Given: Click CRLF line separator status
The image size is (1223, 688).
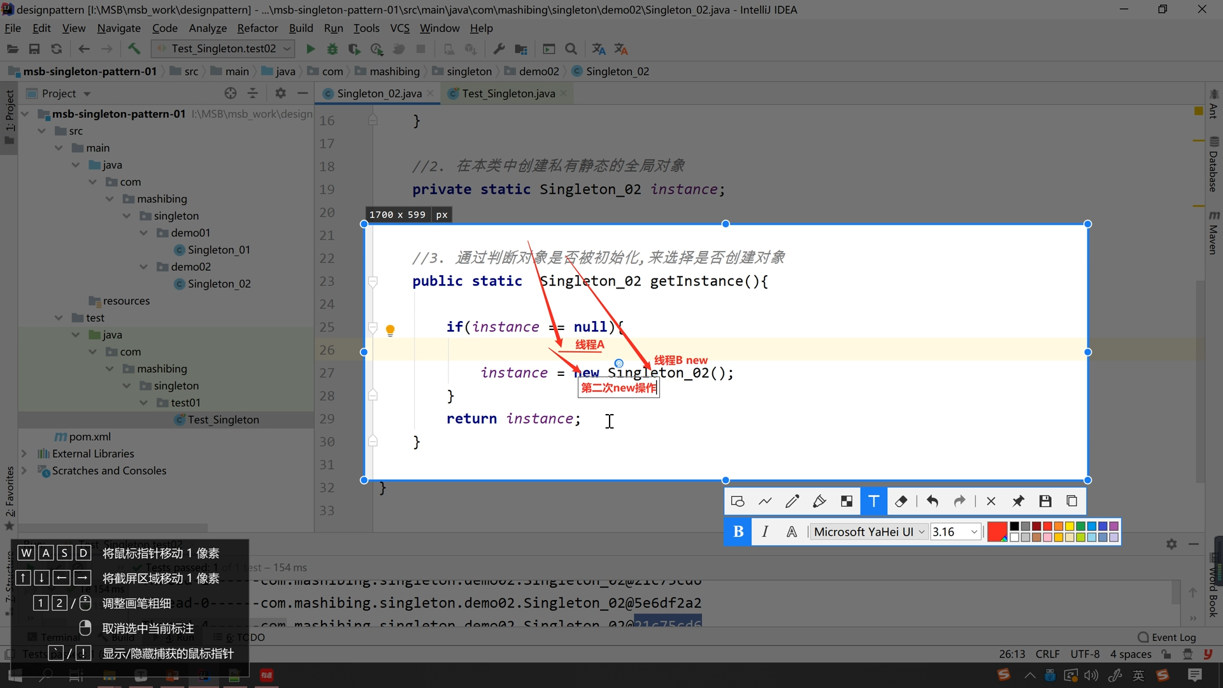Looking at the screenshot, I should coord(1047,654).
